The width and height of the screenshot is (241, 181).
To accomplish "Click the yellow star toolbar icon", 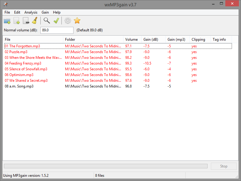I will pyautogui.click(x=77, y=21).
